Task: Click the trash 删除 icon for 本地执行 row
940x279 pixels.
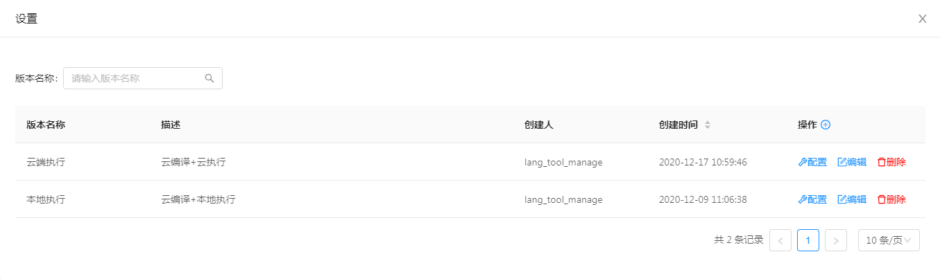Action: (x=882, y=199)
